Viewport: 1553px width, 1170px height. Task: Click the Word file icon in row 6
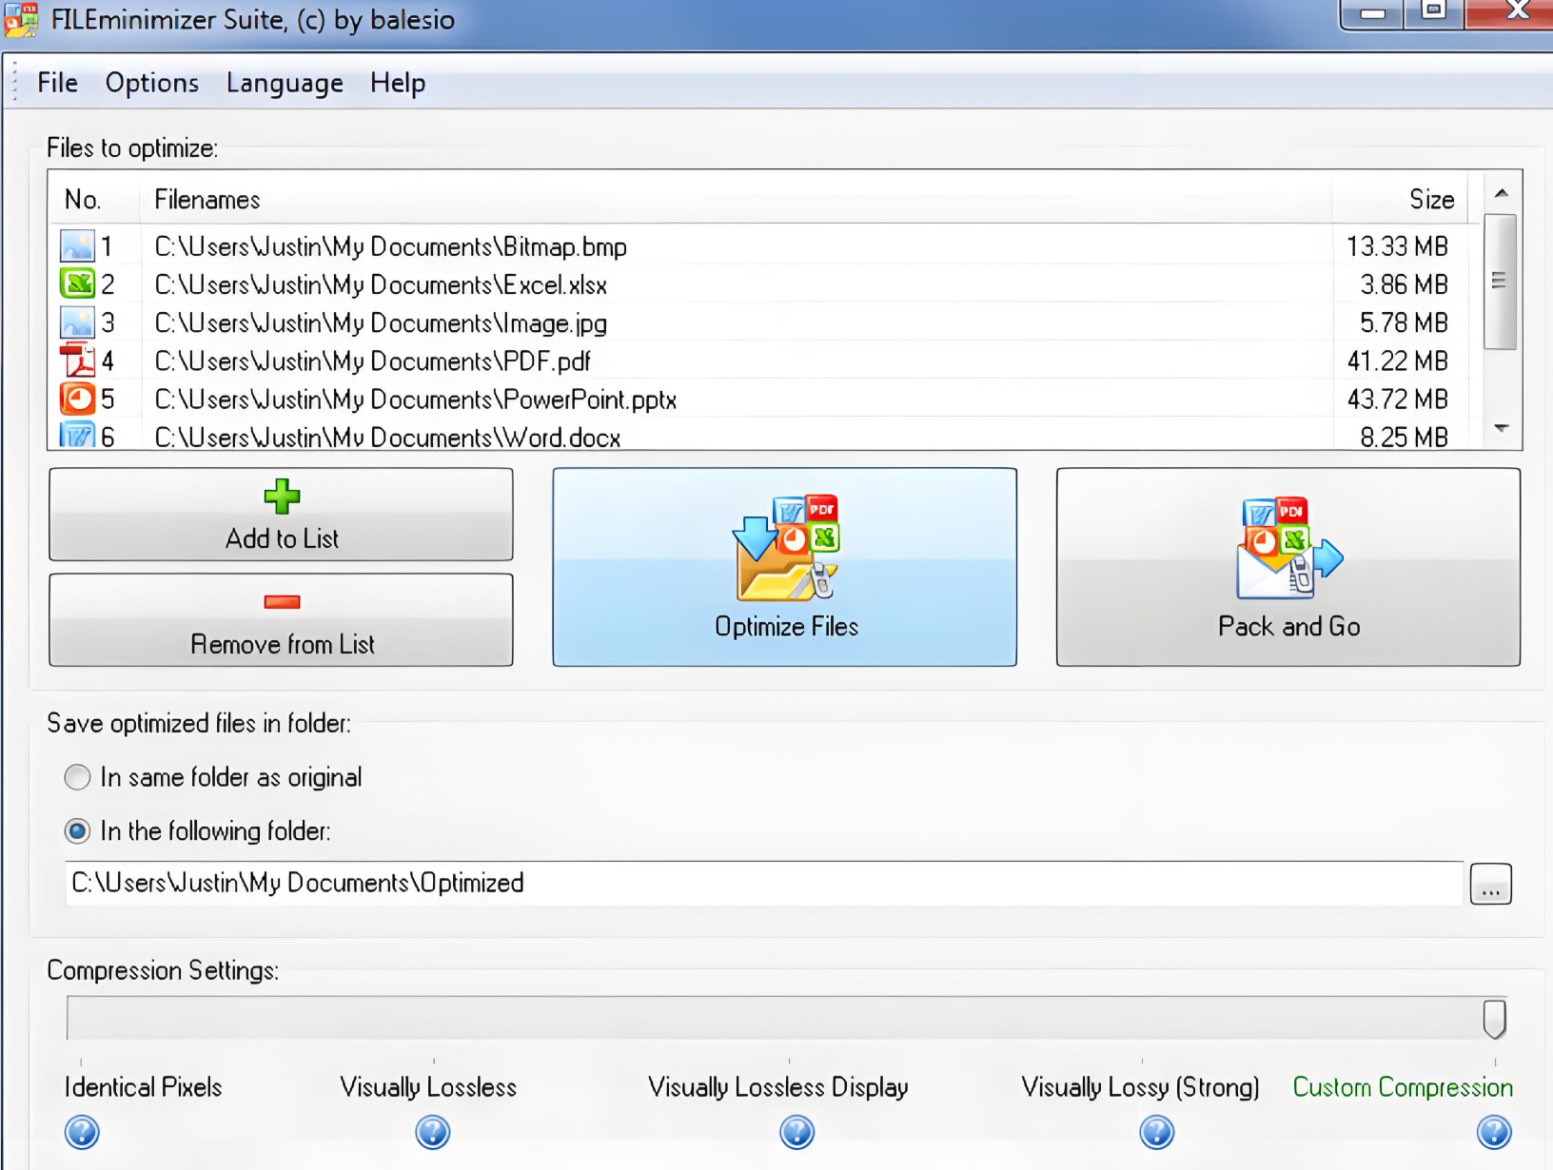pyautogui.click(x=77, y=435)
